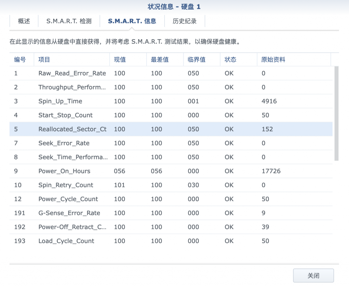Click the 项目 column header
Viewport: 349px width, 286px height.
pos(44,60)
